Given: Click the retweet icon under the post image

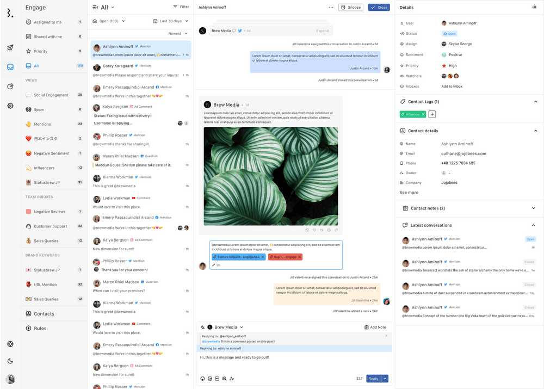Looking at the screenshot, I should [322, 230].
